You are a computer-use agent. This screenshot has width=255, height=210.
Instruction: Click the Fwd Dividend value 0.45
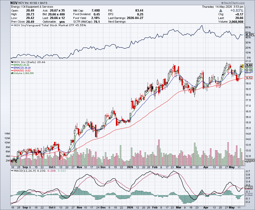click(97, 14)
